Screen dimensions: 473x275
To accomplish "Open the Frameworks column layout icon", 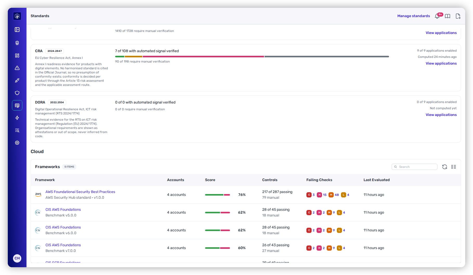I will coord(454,167).
